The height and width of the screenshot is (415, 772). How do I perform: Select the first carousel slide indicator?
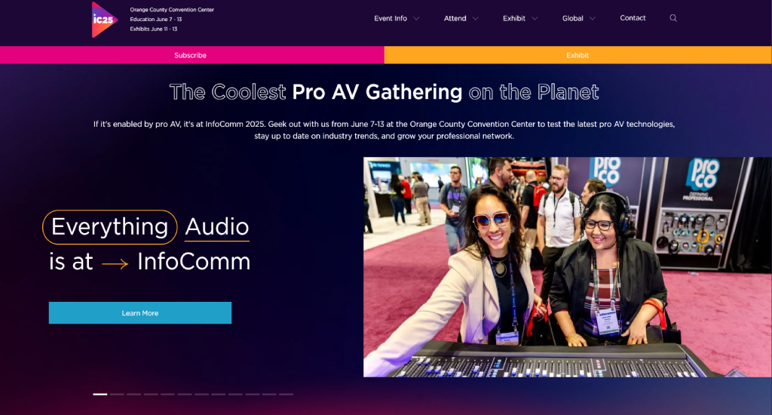pyautogui.click(x=100, y=395)
